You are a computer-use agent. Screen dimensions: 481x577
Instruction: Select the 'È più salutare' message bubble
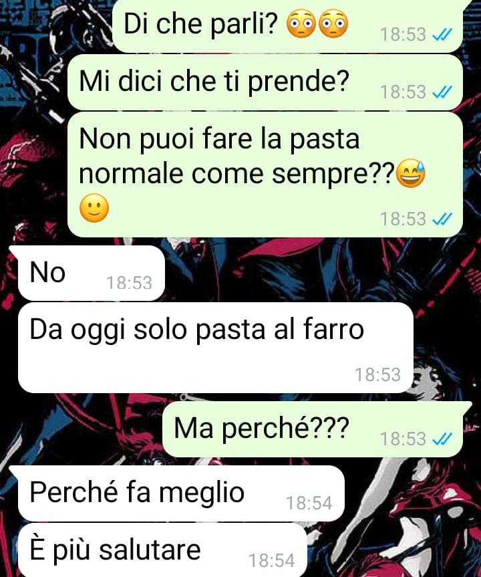[162, 550]
